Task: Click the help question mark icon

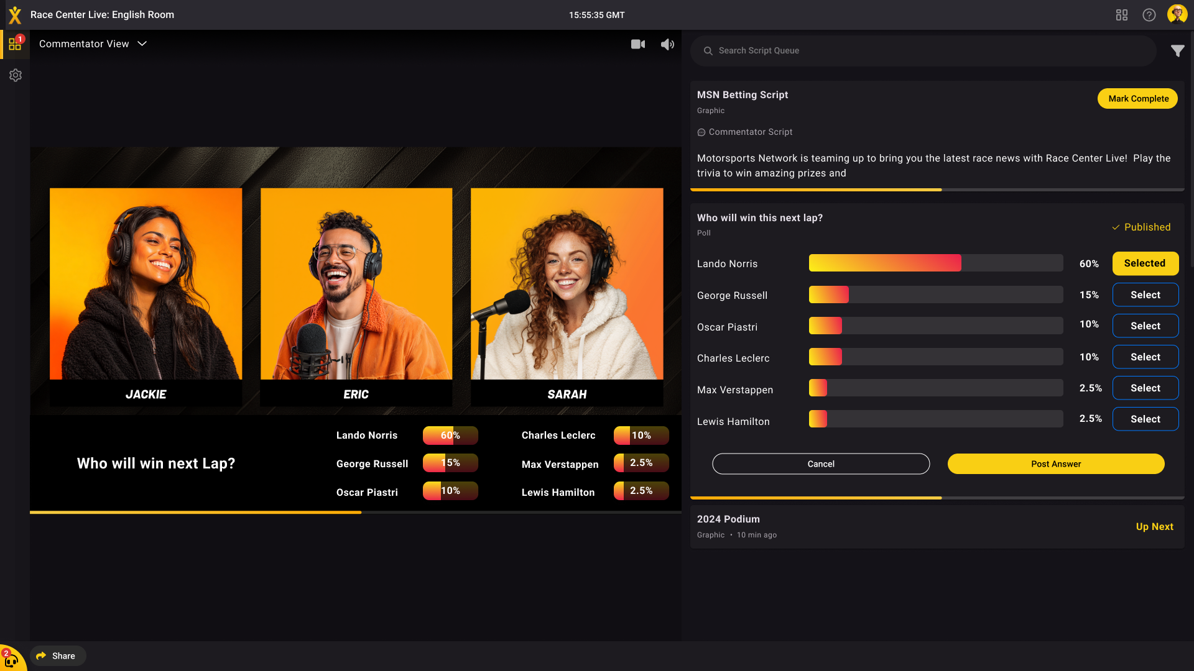Action: 1149,14
